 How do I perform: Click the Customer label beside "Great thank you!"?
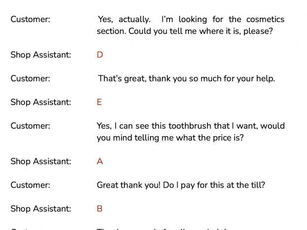[x=31, y=185]
